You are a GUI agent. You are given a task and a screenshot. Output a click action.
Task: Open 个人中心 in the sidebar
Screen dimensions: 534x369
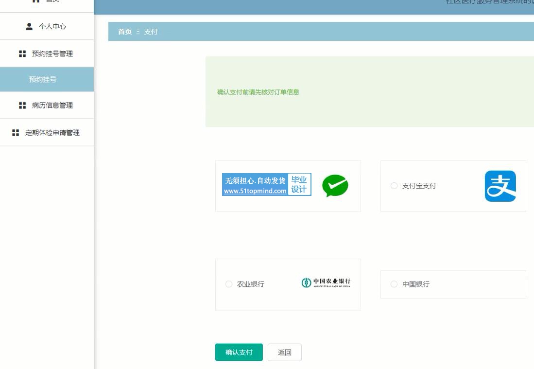pyautogui.click(x=47, y=26)
